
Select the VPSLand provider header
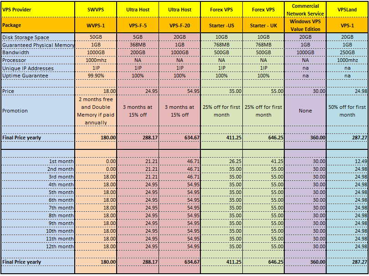click(x=347, y=10)
